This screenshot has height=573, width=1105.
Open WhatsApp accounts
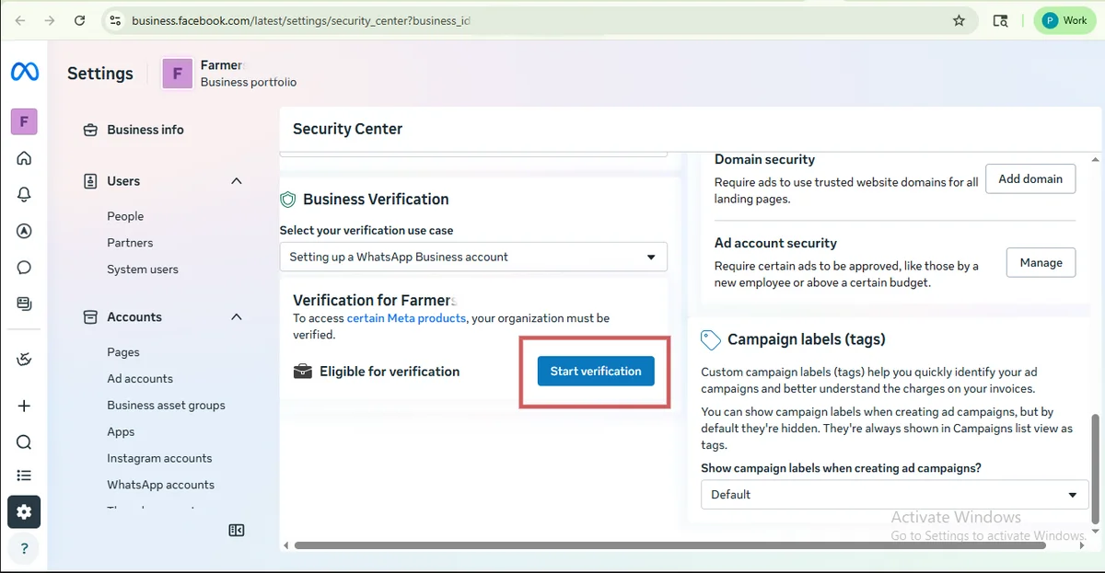point(160,485)
